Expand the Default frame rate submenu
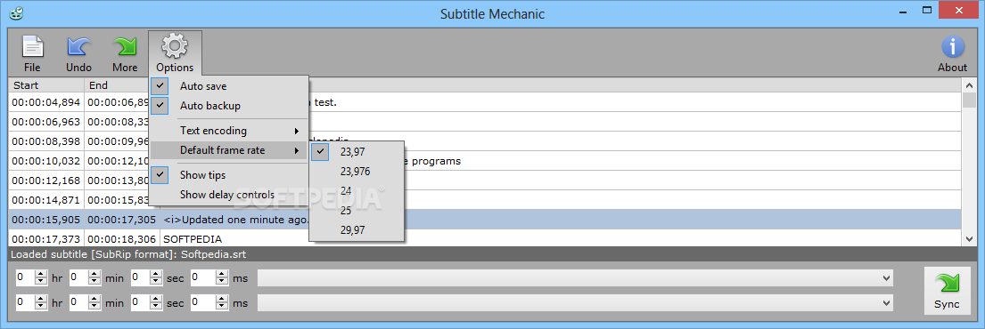 click(229, 150)
